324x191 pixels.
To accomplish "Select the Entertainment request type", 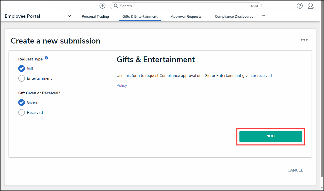I will click(22, 78).
